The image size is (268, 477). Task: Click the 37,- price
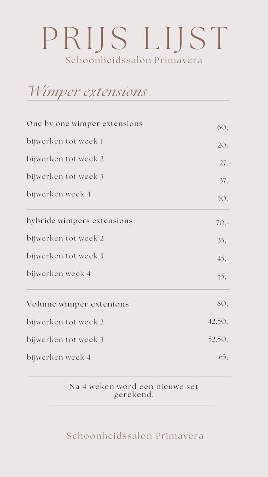225,181
